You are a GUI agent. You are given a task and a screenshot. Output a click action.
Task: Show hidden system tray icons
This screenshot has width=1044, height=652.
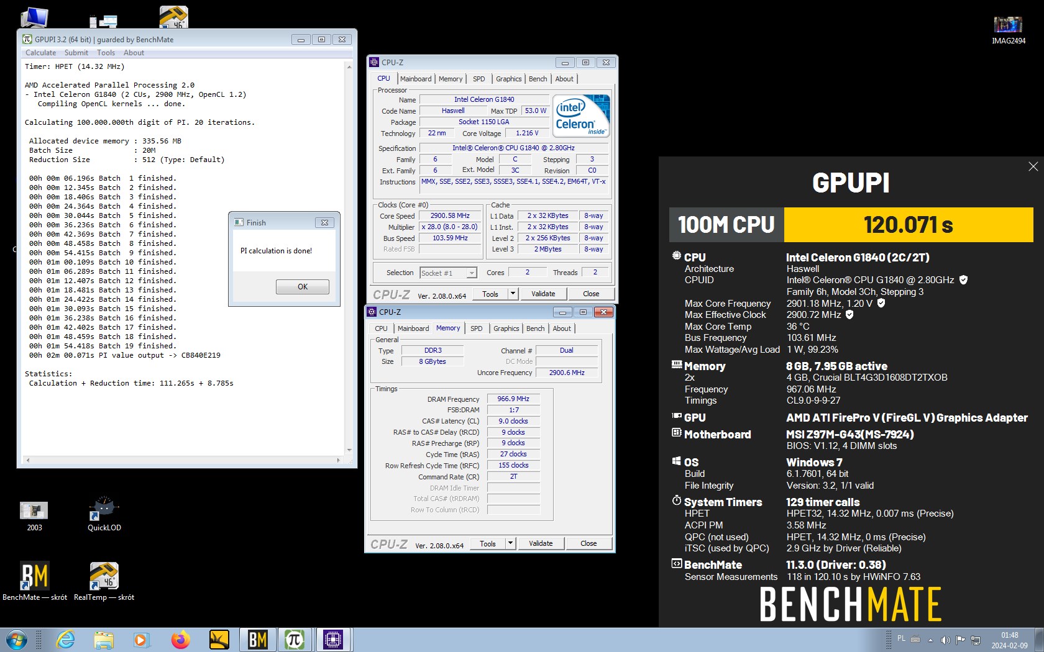click(x=930, y=640)
